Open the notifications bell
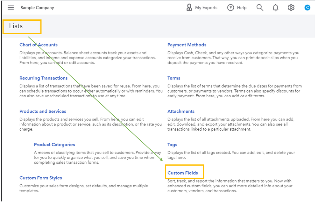 tap(275, 8)
